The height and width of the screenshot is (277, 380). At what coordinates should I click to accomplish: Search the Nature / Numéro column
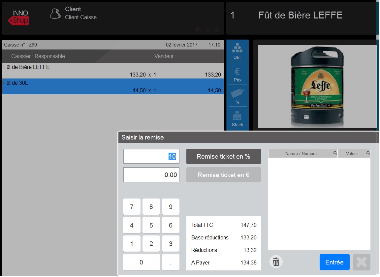(335, 153)
